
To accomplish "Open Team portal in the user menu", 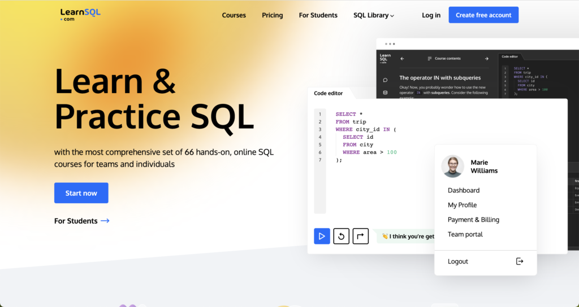I will (465, 234).
